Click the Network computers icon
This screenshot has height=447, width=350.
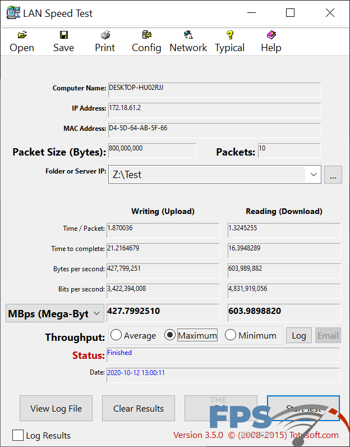(188, 35)
